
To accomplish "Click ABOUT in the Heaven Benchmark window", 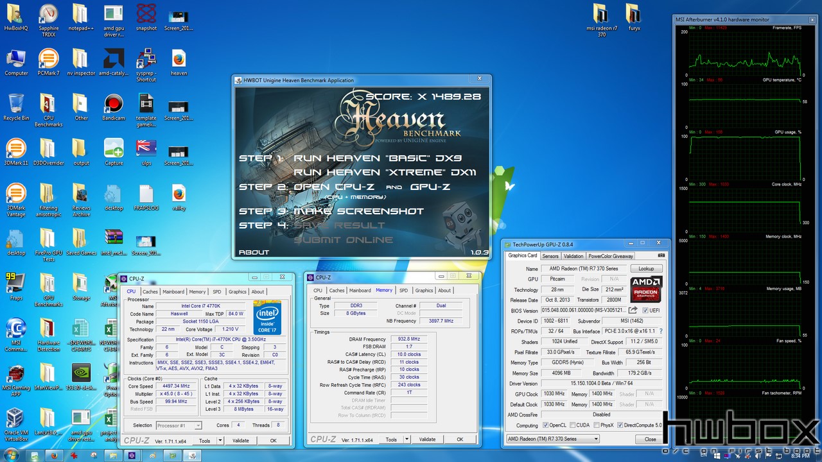I will (x=254, y=252).
